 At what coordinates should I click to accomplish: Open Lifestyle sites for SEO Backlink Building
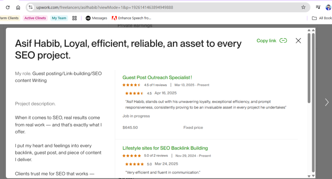tap(165, 148)
